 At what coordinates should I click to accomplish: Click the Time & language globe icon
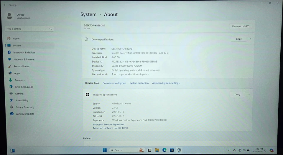pos(11,87)
